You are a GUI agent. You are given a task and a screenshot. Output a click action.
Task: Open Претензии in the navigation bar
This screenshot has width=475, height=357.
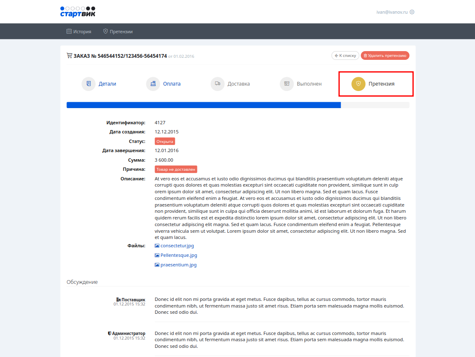[x=118, y=32]
